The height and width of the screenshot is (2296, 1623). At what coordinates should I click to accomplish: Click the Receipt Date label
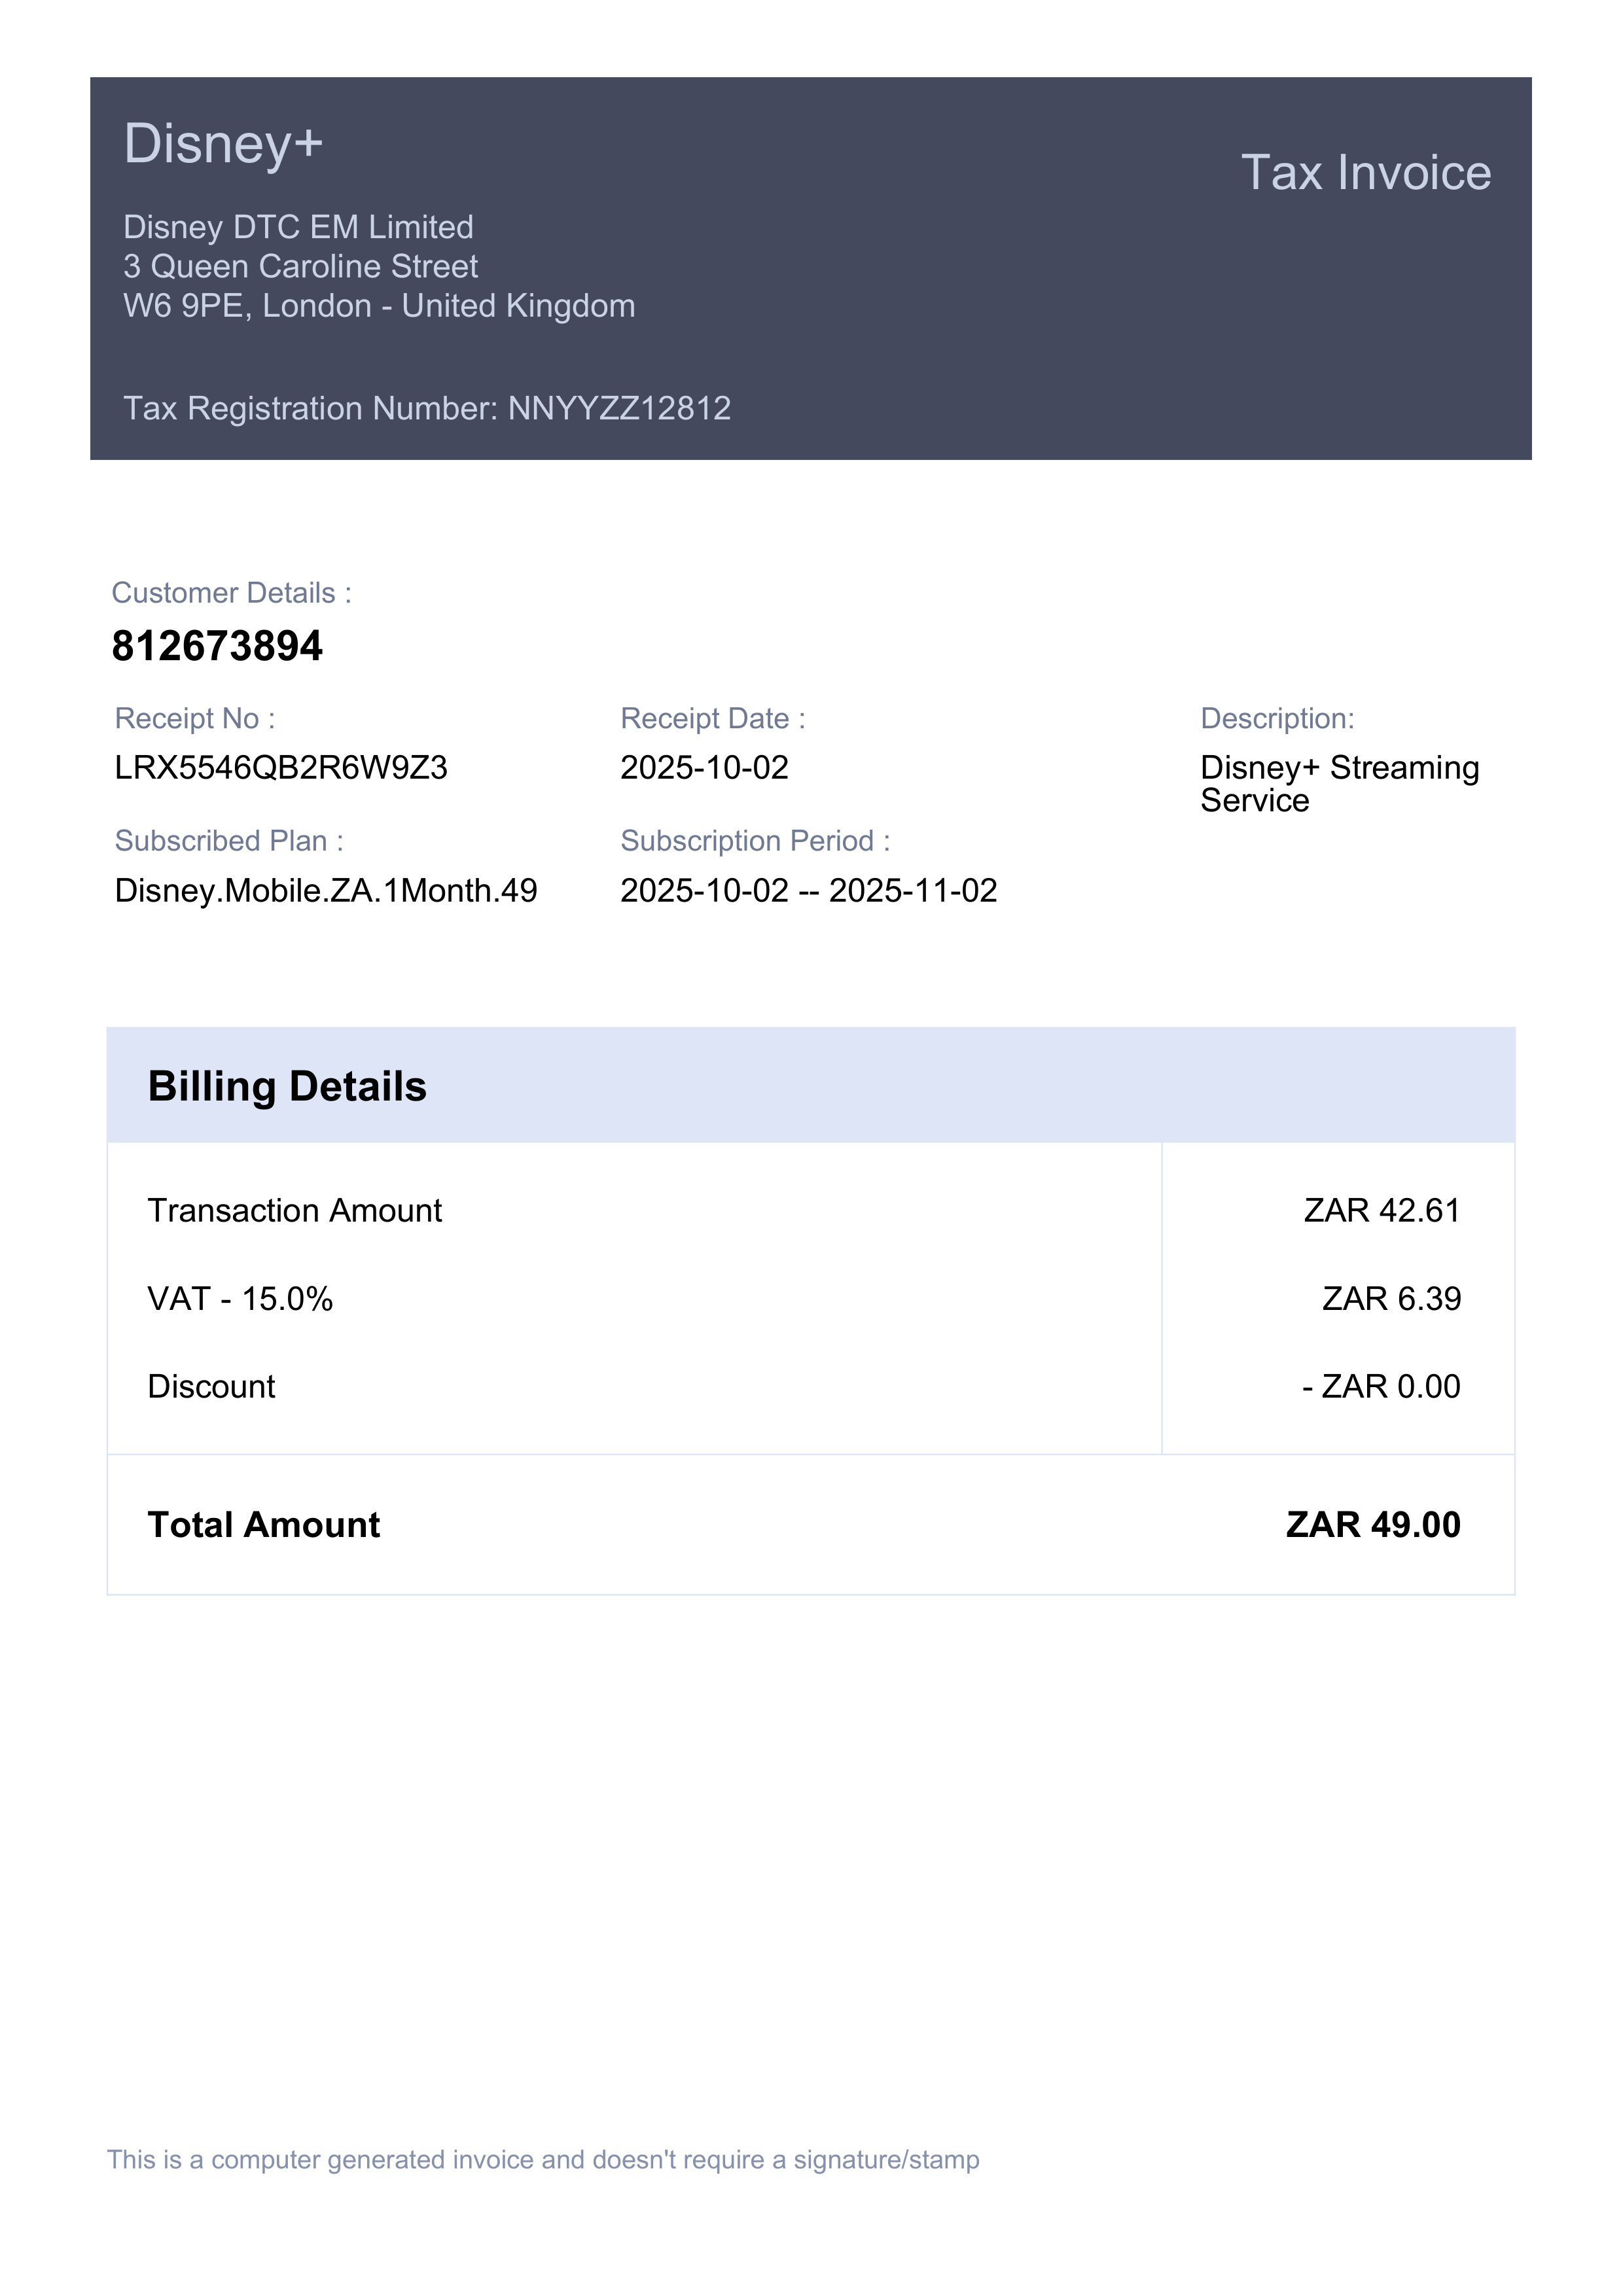(x=713, y=718)
